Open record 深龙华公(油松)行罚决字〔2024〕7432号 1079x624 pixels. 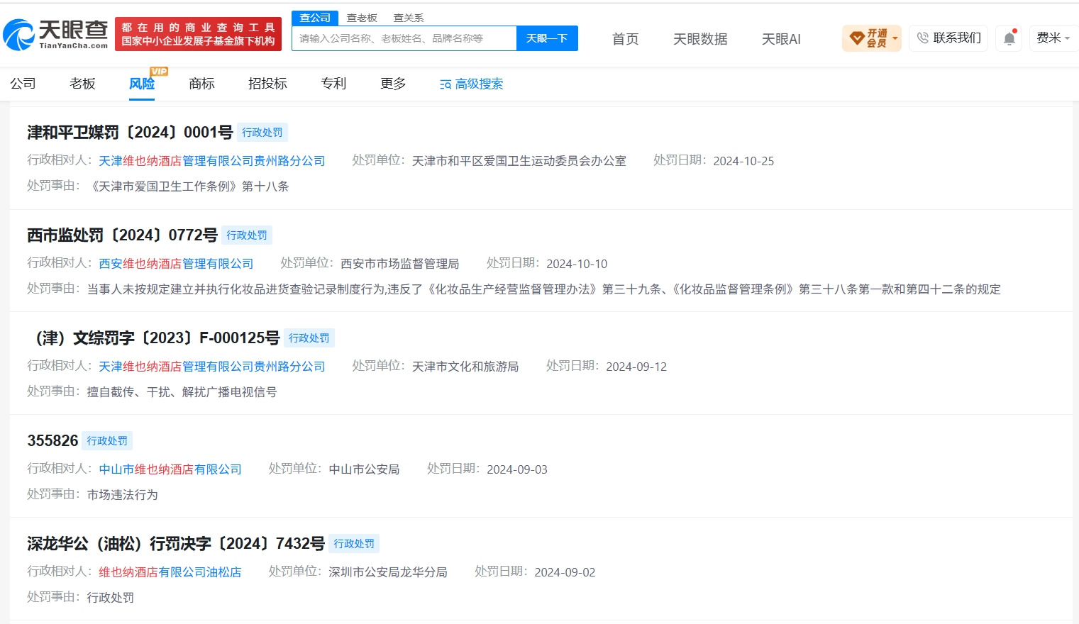(176, 544)
